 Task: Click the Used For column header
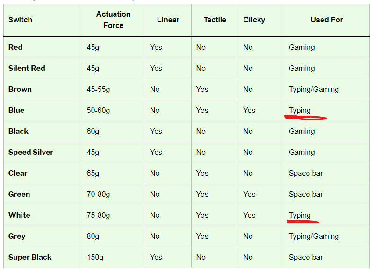(x=326, y=20)
